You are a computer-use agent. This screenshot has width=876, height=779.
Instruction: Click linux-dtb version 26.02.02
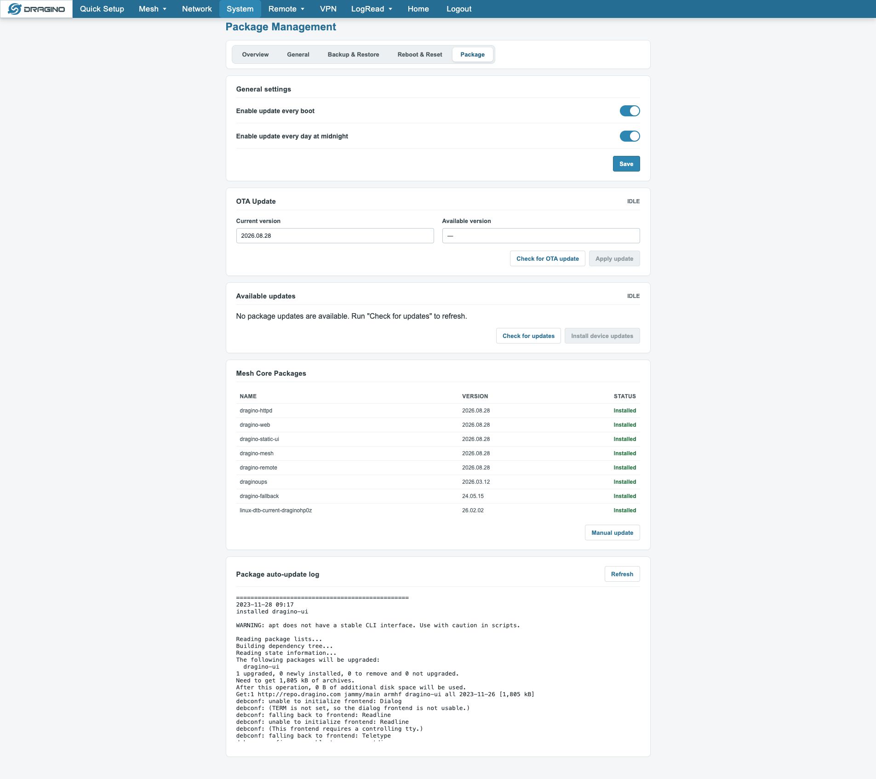473,510
